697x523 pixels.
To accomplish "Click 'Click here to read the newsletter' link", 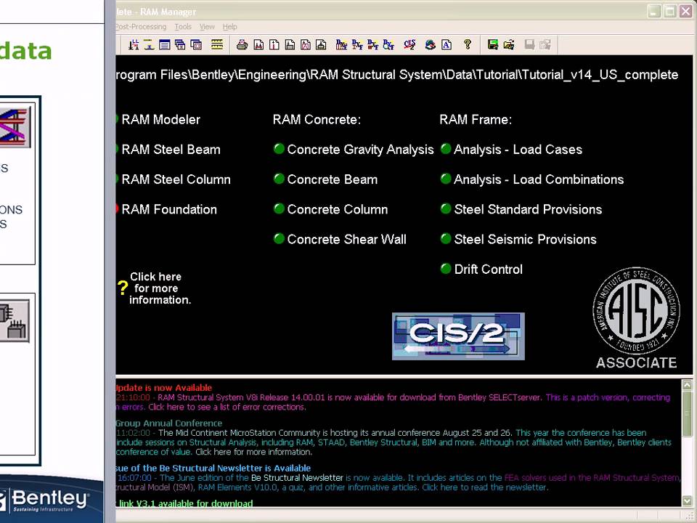I will (485, 487).
